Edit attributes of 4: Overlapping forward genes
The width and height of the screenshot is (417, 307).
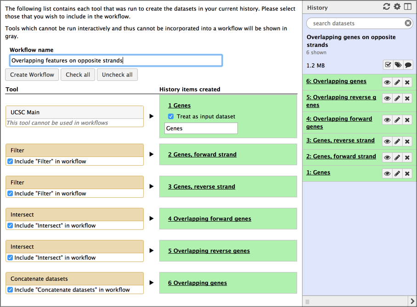click(x=397, y=120)
